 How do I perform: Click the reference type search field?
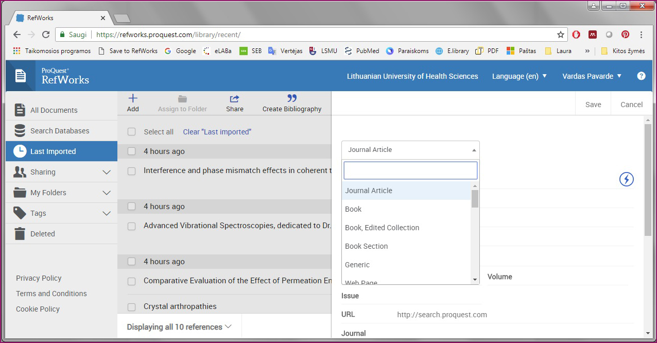(410, 170)
